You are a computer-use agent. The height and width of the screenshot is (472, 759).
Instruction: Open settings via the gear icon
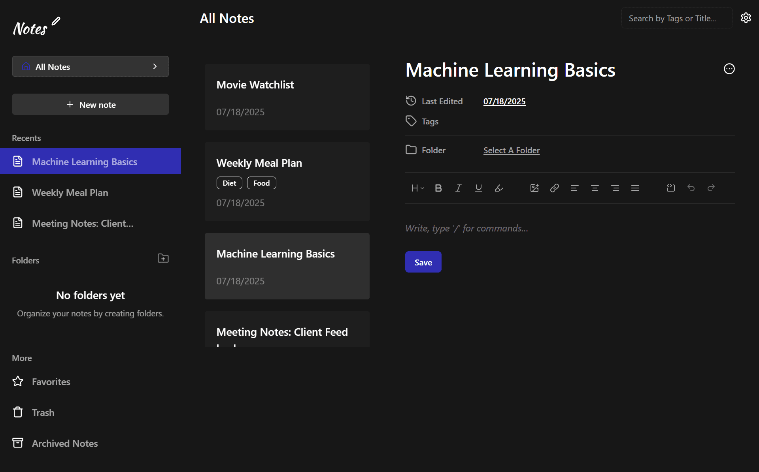(746, 18)
